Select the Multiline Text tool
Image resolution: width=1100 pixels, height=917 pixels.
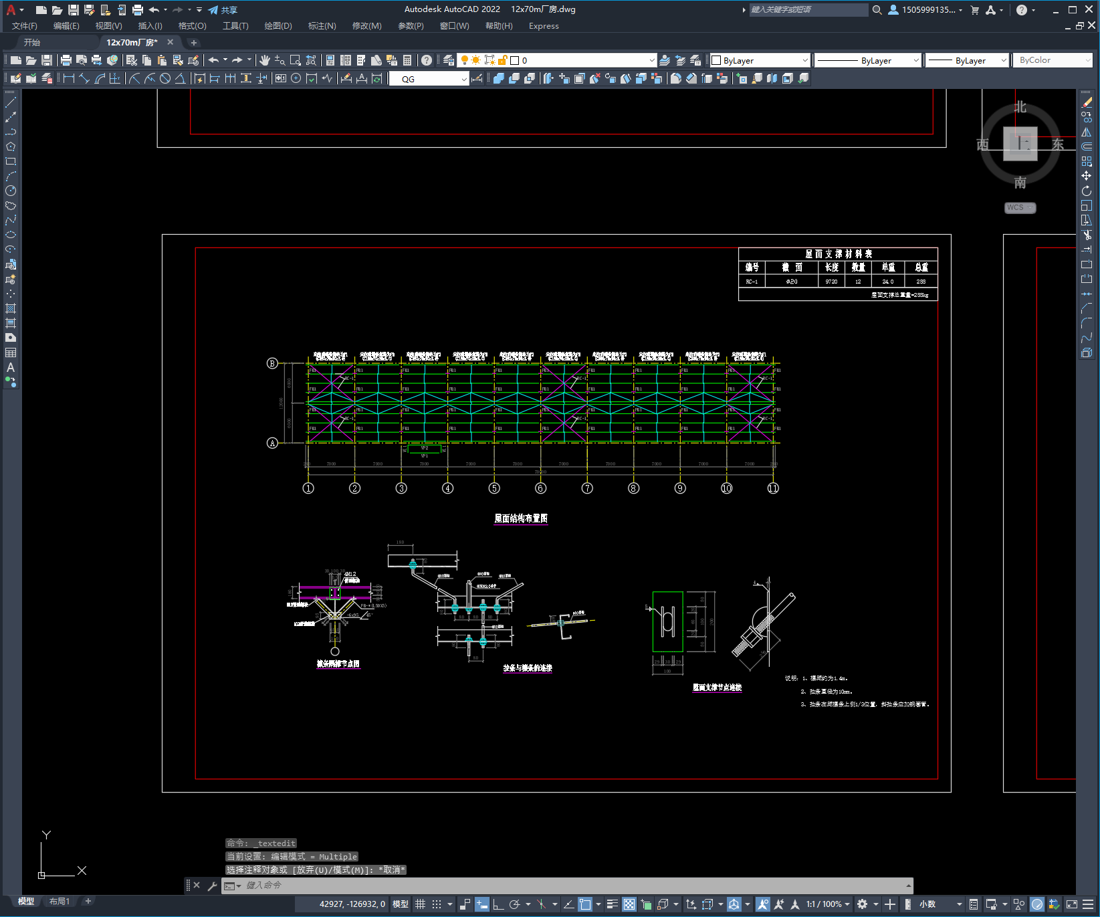pos(11,367)
